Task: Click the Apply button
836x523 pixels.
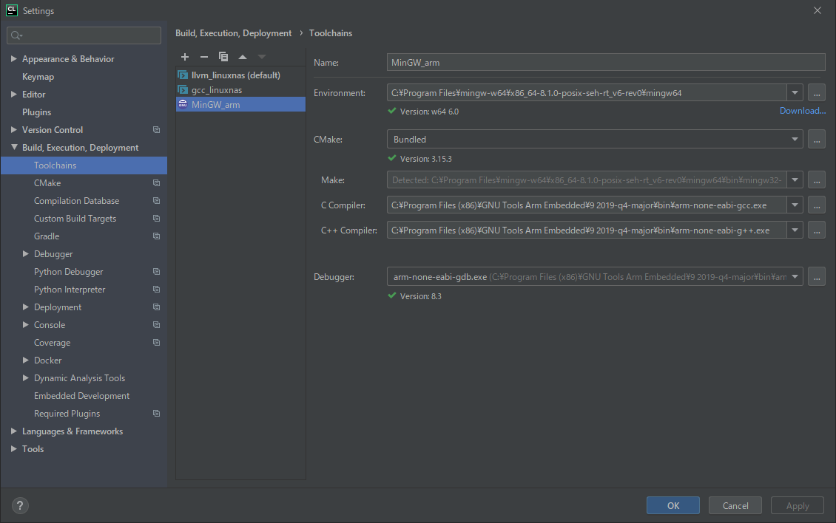Action: [x=797, y=505]
